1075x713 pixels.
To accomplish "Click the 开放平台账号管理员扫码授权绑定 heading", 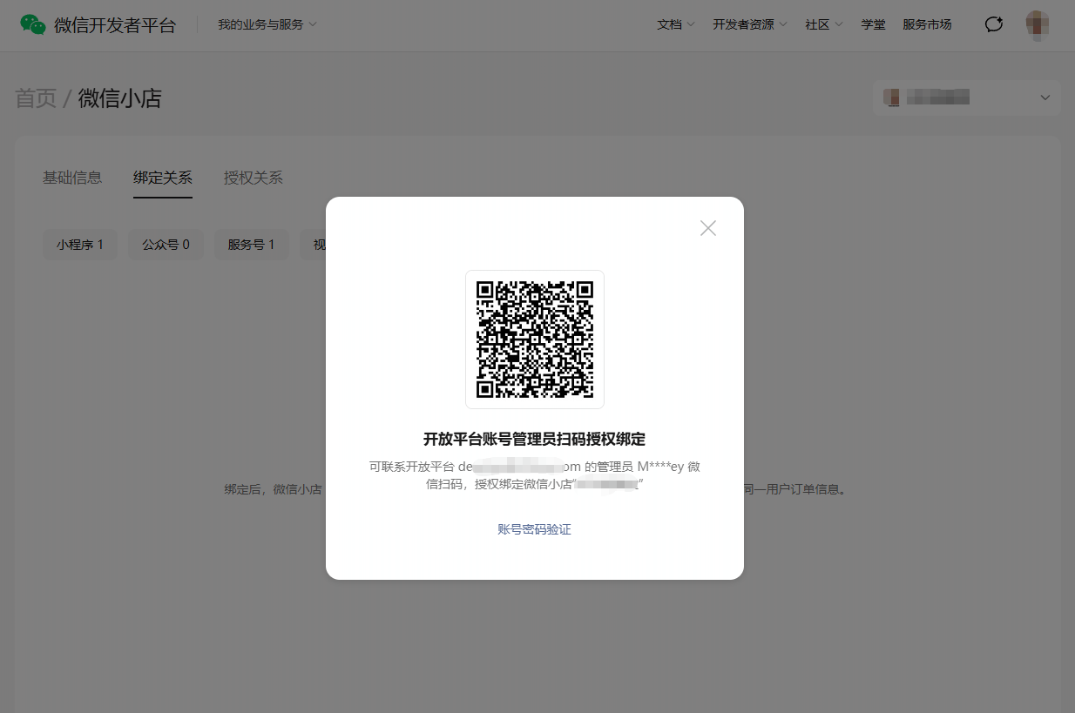I will tap(535, 439).
